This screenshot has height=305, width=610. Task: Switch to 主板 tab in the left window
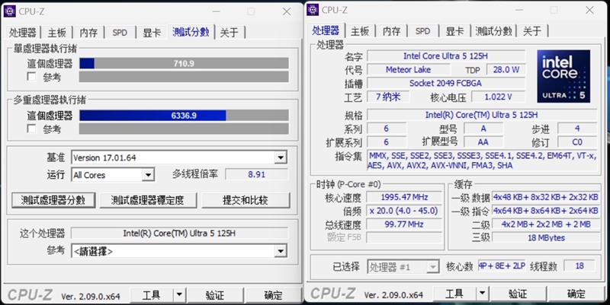[x=56, y=33]
